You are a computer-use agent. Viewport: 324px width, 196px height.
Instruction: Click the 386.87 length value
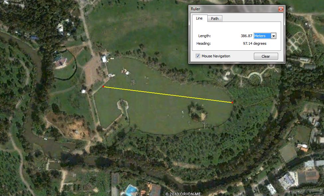246,36
